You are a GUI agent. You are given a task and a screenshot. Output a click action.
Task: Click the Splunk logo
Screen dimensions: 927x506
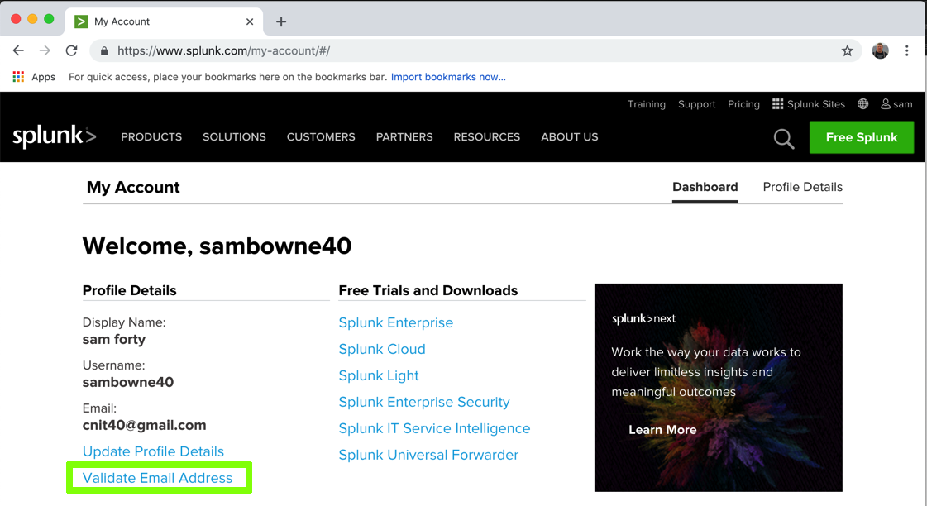[x=55, y=136]
